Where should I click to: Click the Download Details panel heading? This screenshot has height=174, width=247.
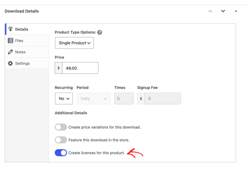coord(22,11)
